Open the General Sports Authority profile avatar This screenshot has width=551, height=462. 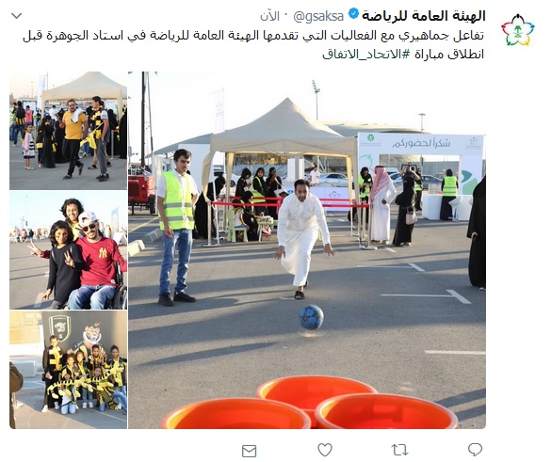517,30
